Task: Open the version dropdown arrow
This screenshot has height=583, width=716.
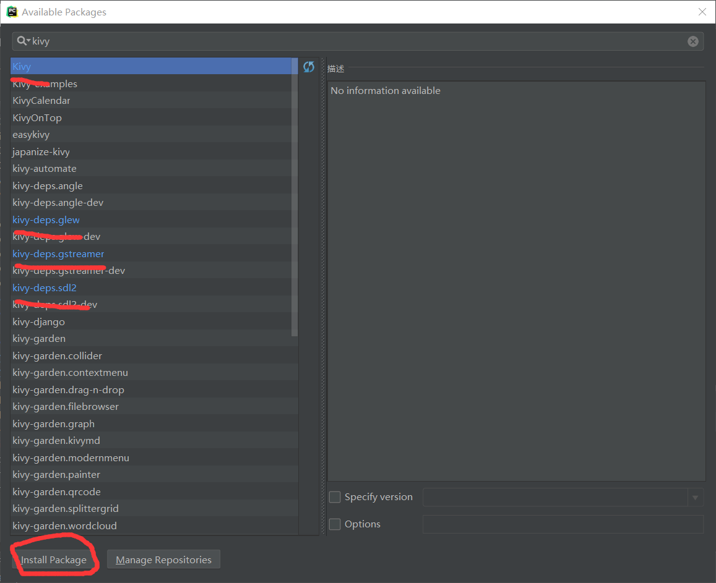Action: [696, 497]
